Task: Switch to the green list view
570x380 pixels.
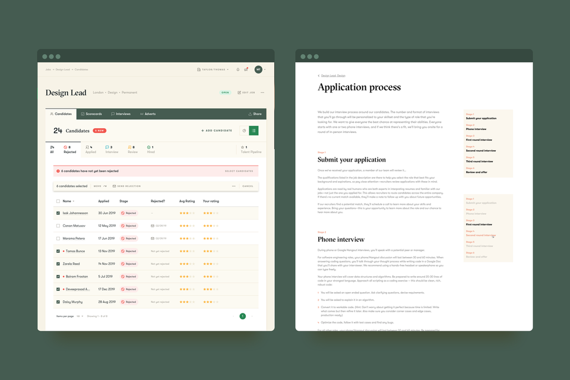Action: click(x=254, y=131)
